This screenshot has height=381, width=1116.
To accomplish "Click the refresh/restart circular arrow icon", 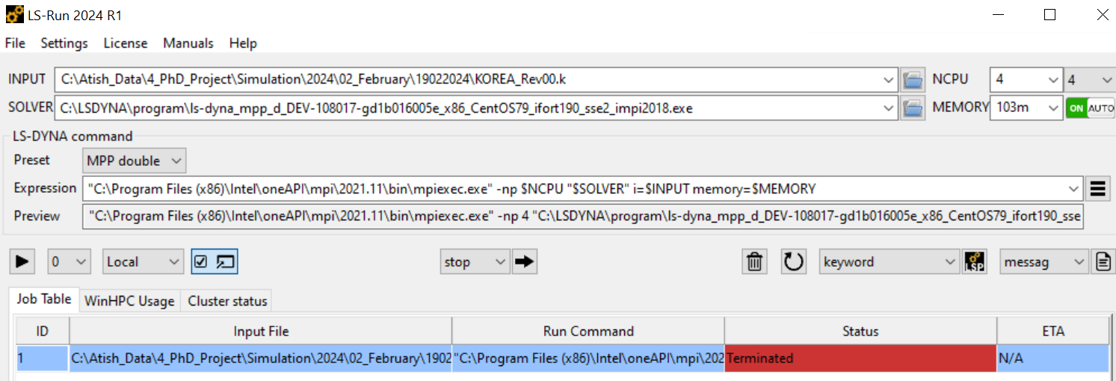I will pos(794,261).
